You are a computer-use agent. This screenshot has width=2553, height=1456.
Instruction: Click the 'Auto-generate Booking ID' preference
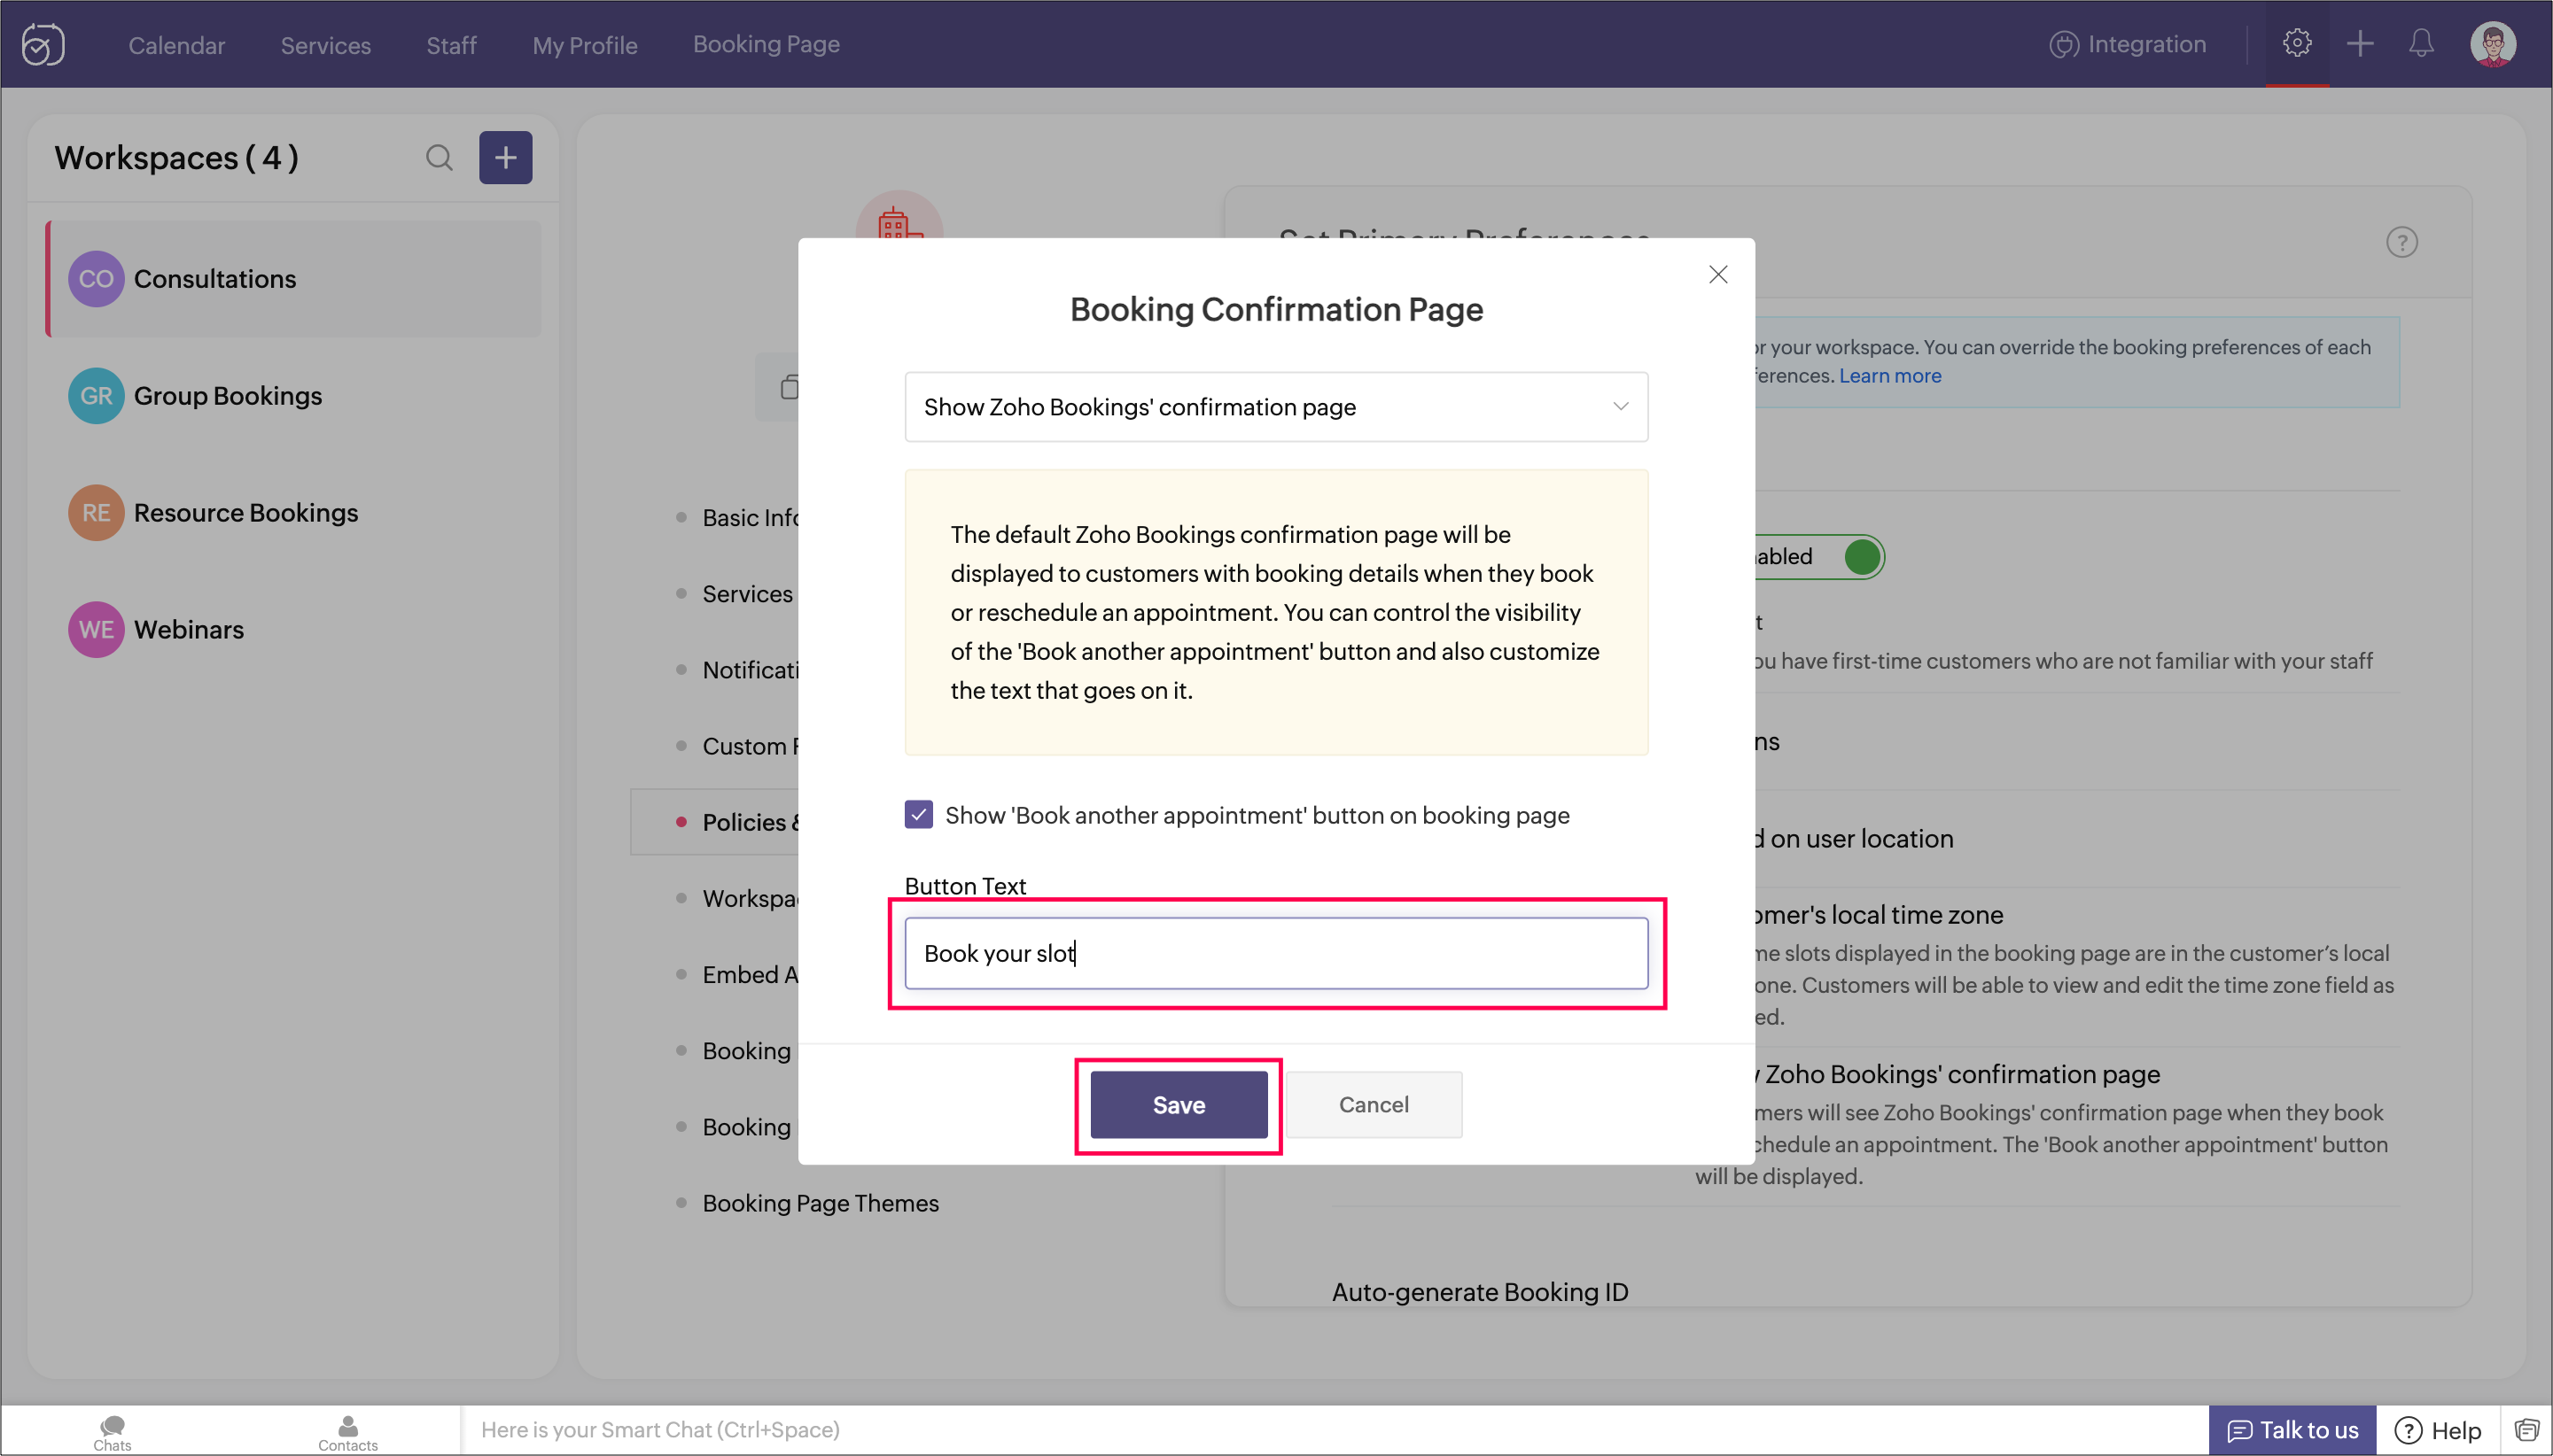click(1480, 1292)
